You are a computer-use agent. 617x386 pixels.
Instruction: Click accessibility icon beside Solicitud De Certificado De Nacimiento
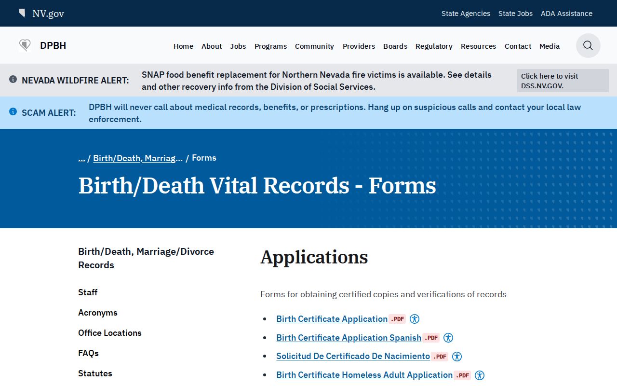457,357
